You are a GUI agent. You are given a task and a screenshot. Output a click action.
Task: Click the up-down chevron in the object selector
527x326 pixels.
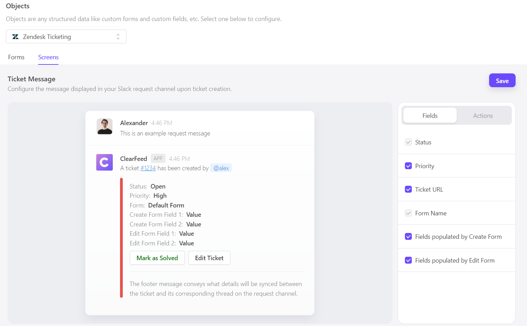click(118, 37)
